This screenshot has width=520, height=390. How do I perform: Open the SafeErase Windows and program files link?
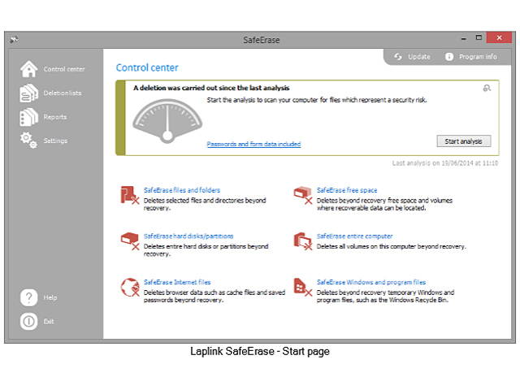(371, 282)
